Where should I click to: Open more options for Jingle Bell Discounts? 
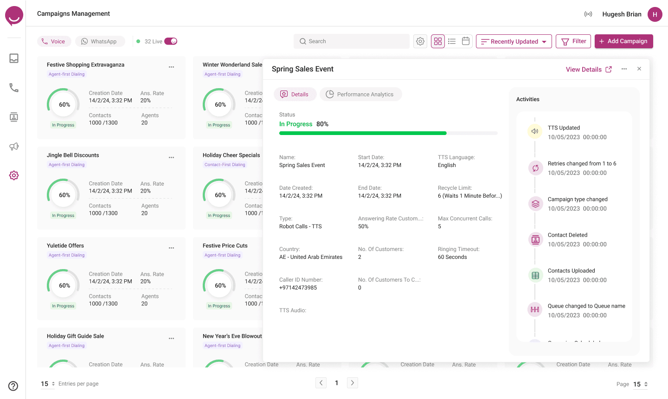(x=171, y=157)
